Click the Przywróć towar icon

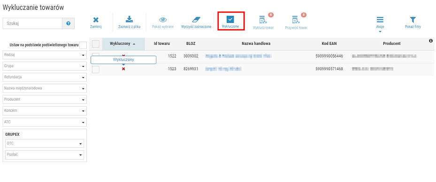tap(296, 20)
